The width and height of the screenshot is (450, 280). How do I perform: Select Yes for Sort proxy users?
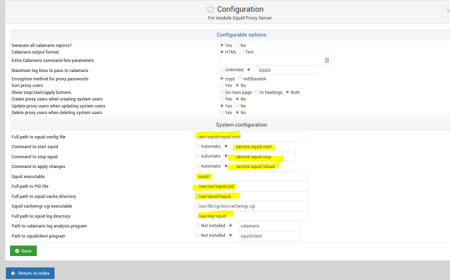pyautogui.click(x=222, y=85)
